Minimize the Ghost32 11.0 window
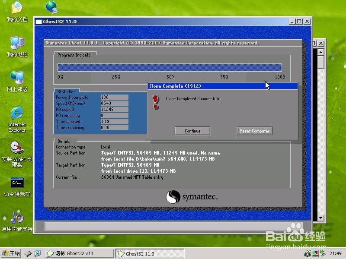The width and height of the screenshot is (346, 259). click(292, 22)
